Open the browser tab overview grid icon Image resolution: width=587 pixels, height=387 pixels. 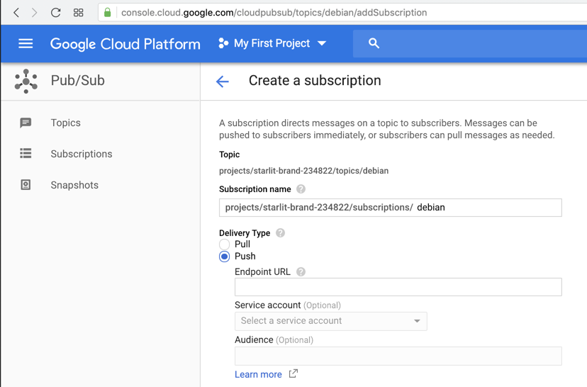(79, 13)
